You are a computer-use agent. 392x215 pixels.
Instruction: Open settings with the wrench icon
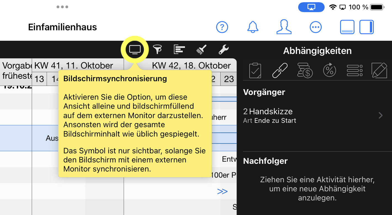[x=223, y=49]
